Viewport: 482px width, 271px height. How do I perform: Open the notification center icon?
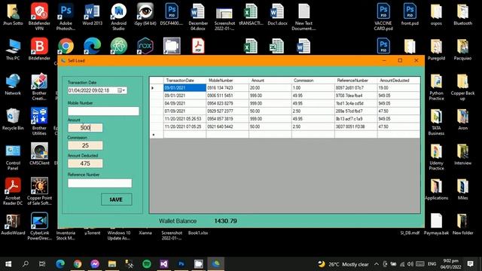470,264
